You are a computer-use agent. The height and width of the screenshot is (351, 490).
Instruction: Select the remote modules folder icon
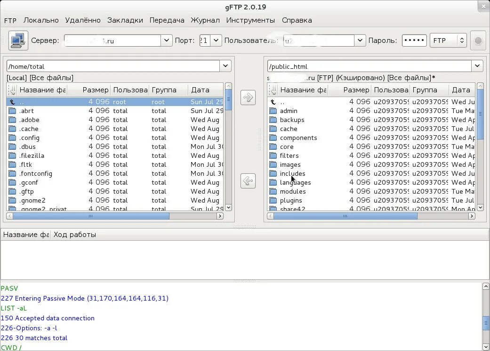tap(273, 191)
